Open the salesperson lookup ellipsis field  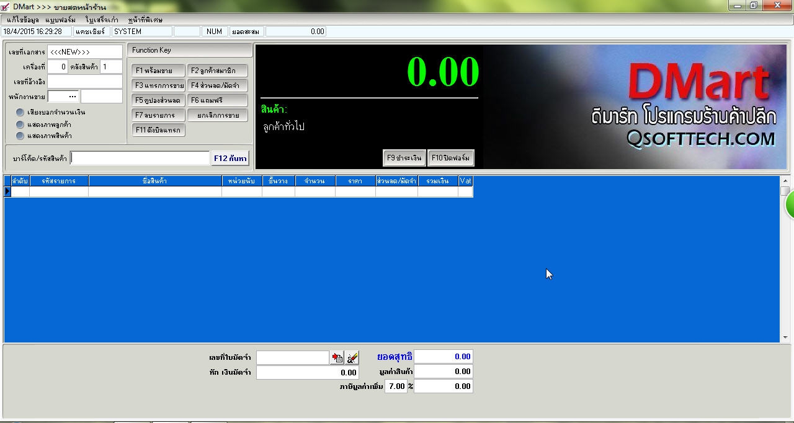(63, 96)
